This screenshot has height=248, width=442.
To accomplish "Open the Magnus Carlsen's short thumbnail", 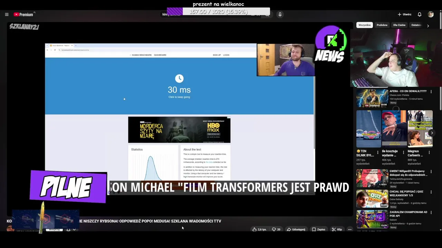I will [420, 129].
